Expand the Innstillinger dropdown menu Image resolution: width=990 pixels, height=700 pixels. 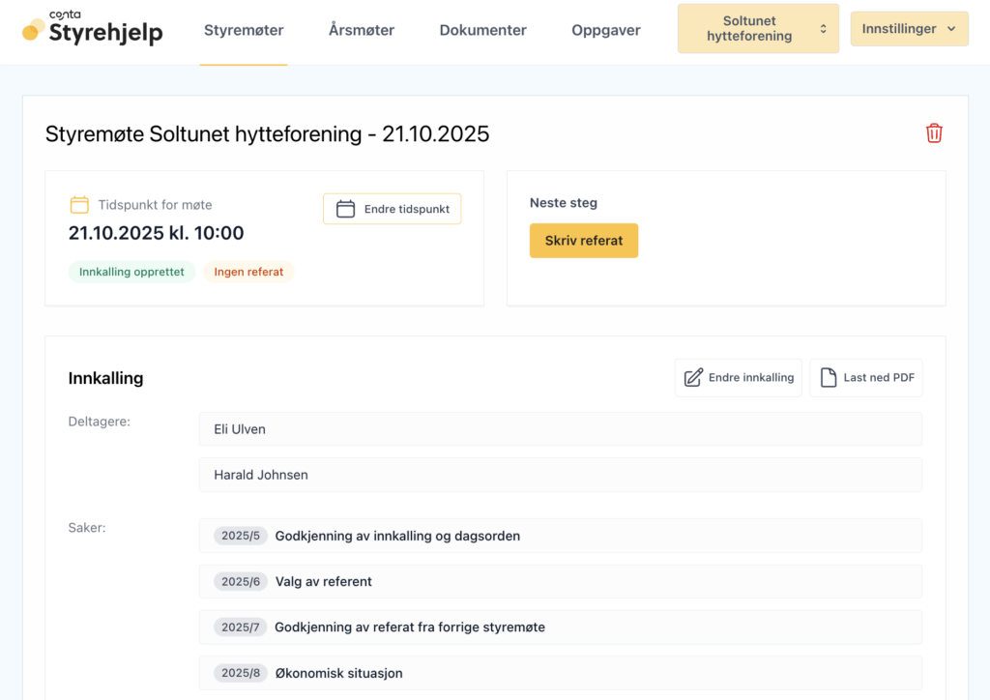point(909,29)
